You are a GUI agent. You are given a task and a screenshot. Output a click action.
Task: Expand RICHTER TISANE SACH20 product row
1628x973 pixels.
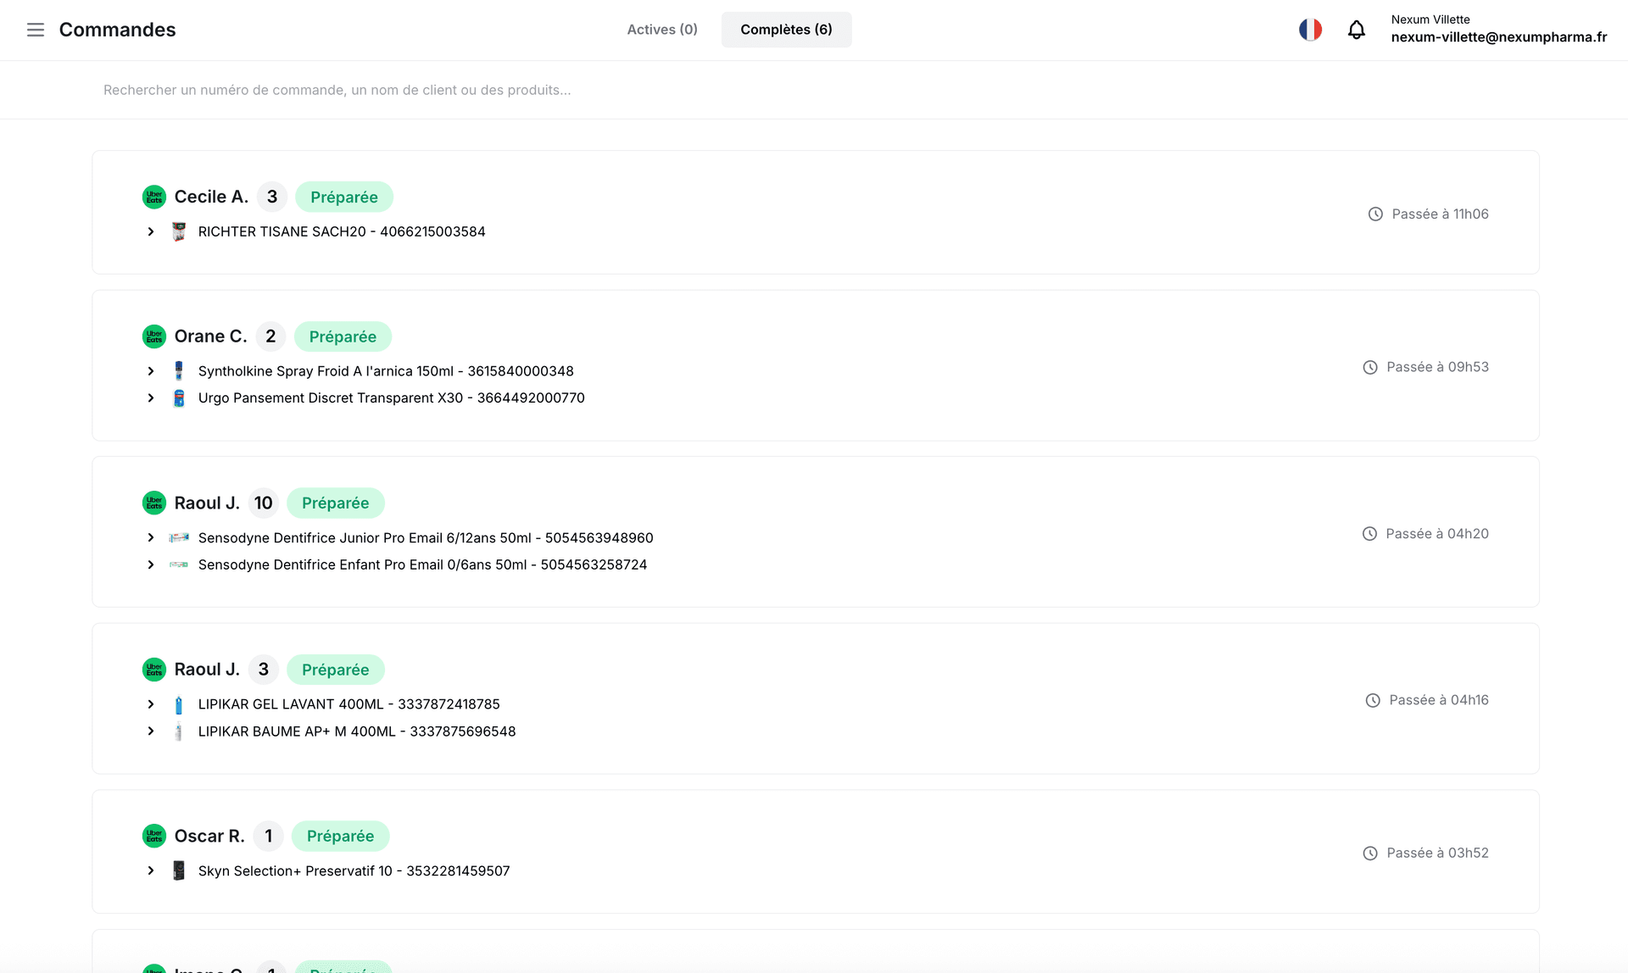151,231
